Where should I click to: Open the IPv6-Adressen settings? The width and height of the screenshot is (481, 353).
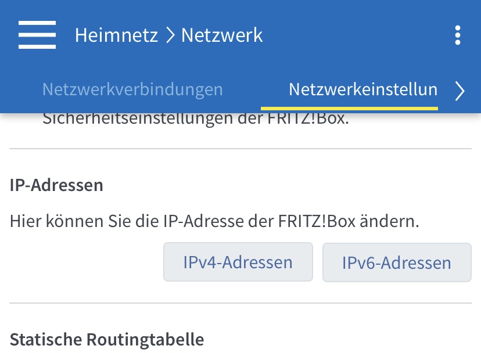coord(396,262)
